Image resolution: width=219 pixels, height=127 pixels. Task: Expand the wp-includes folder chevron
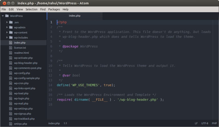click(7, 38)
